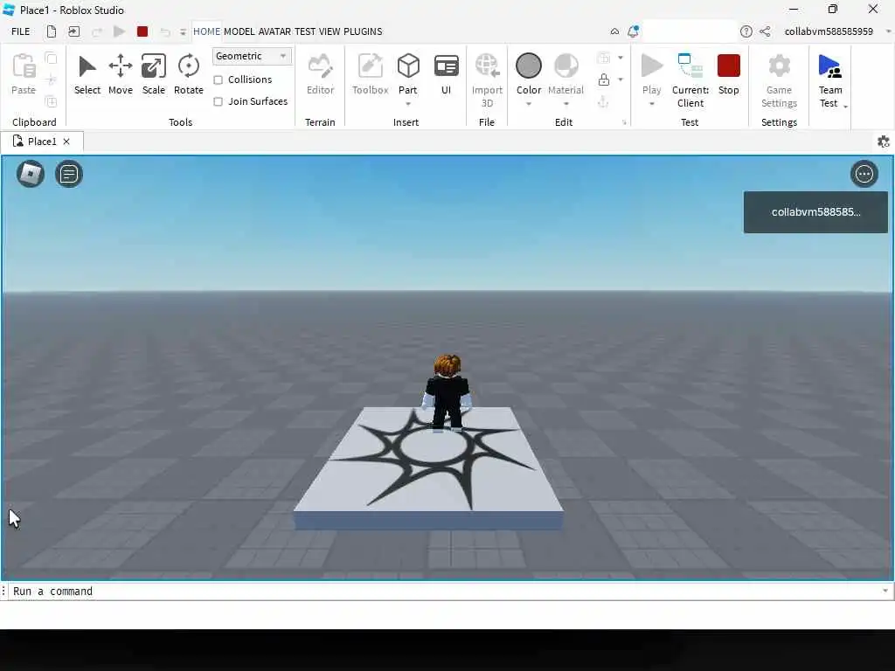The image size is (895, 671).
Task: Activate the Rotate tool
Action: [189, 75]
